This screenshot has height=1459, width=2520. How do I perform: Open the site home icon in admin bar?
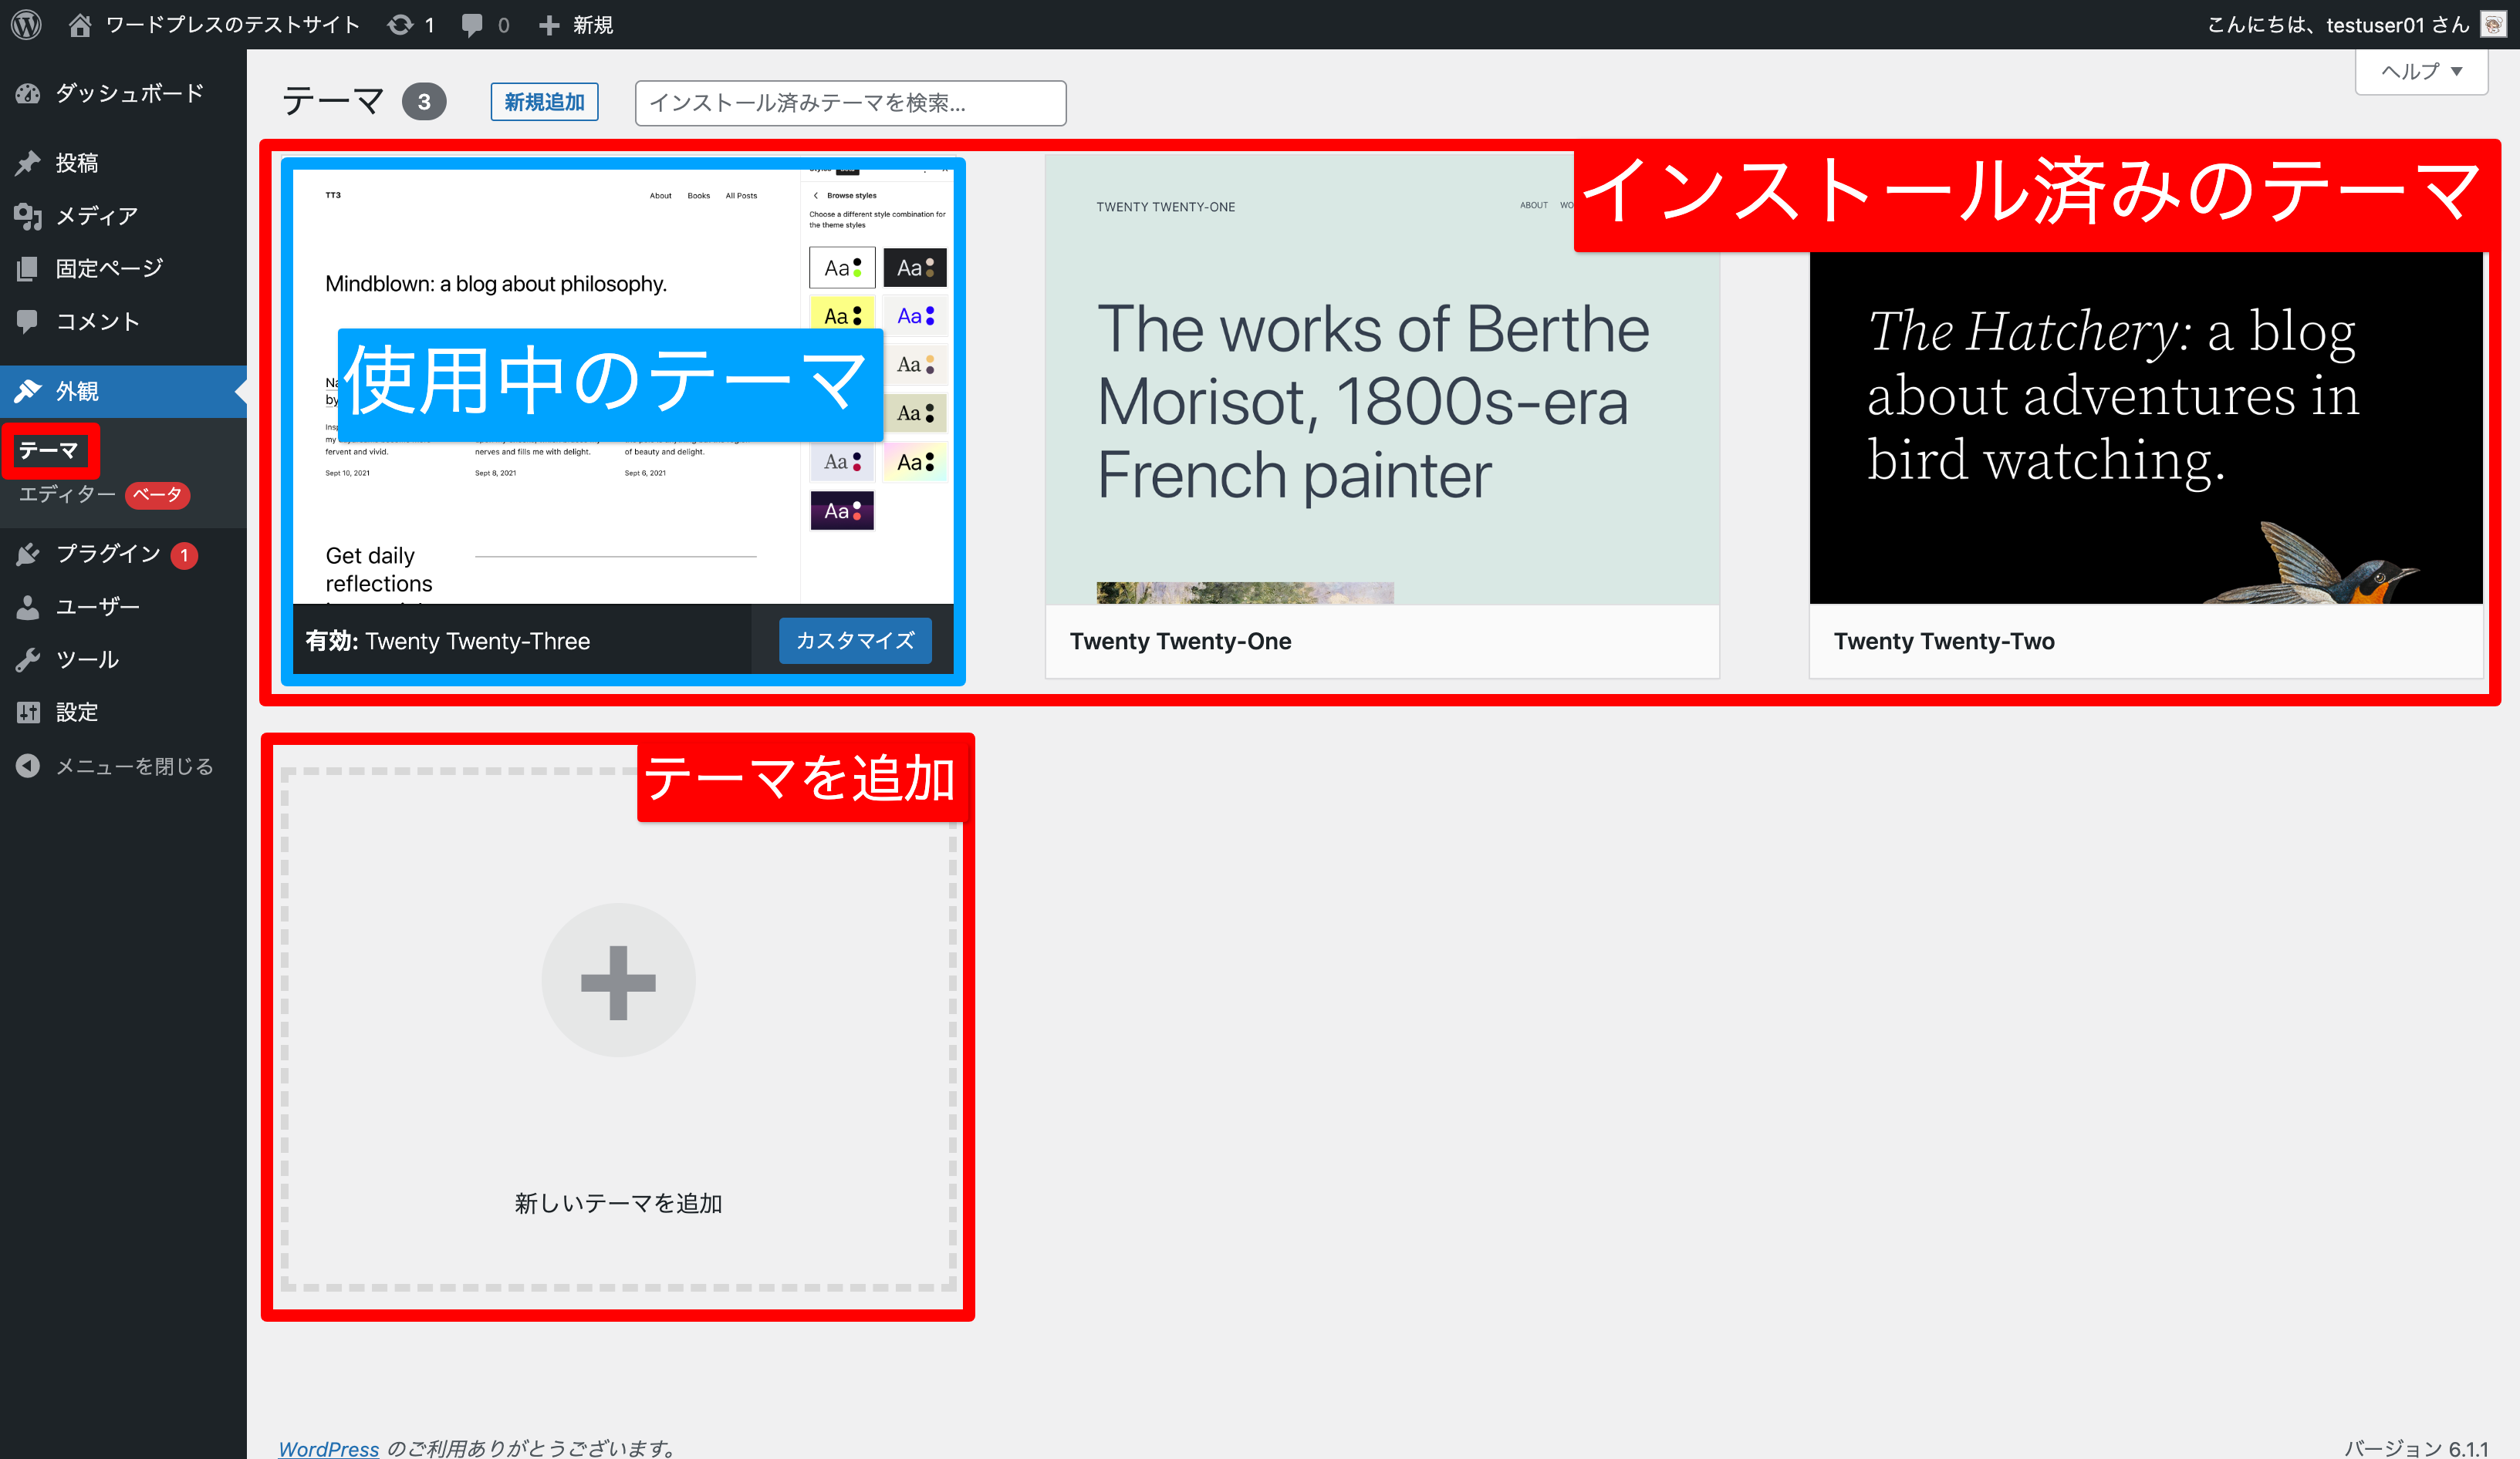coord(80,24)
